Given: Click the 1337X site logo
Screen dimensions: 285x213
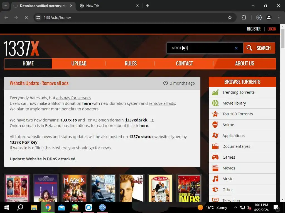Looking at the screenshot, I should tap(21, 48).
